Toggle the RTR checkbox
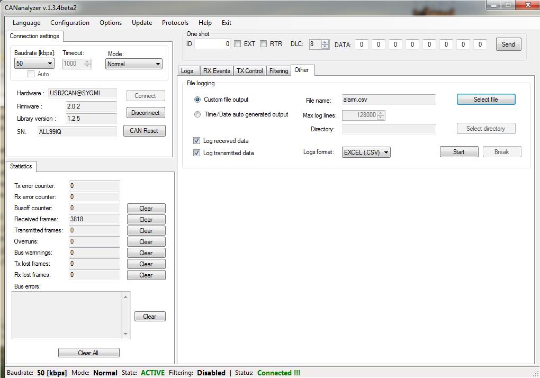This screenshot has width=540, height=378. 263,44
